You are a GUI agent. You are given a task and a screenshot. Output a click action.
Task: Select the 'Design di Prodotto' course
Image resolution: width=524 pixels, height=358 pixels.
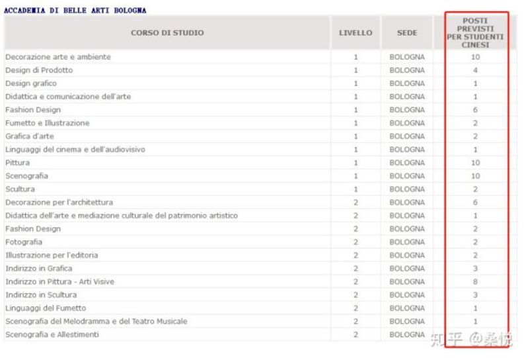tap(39, 70)
